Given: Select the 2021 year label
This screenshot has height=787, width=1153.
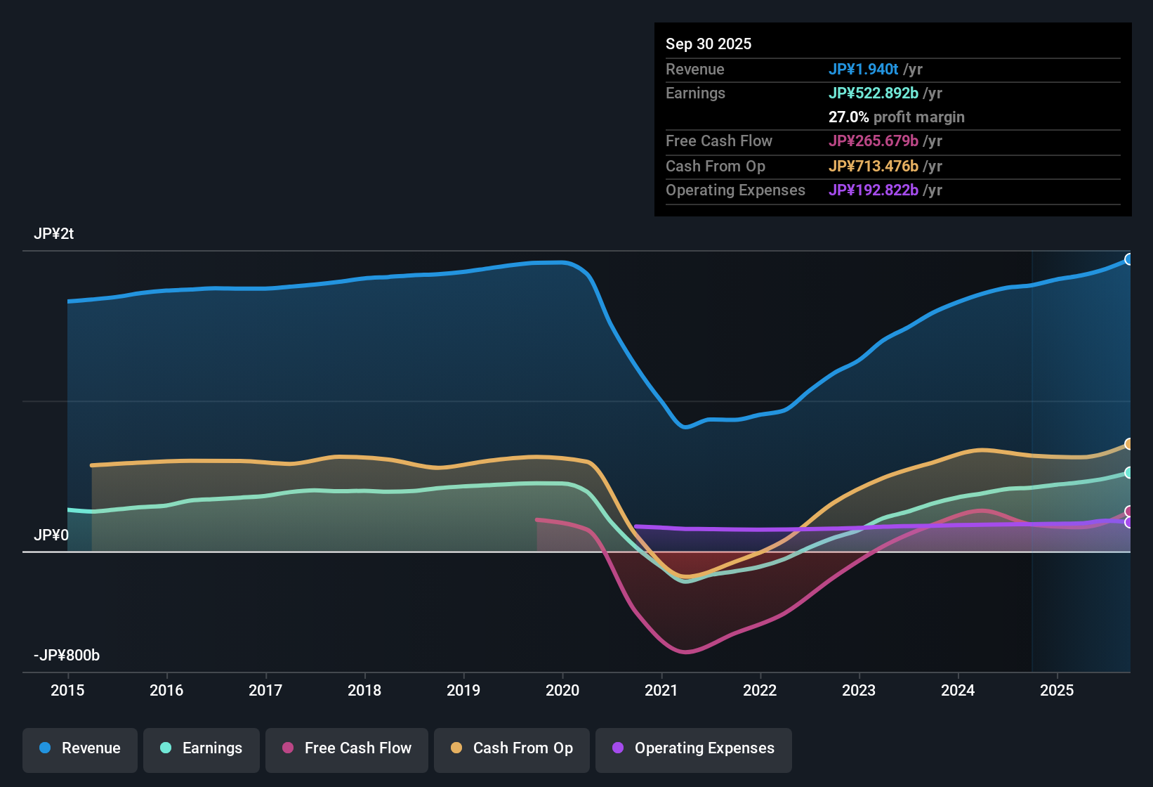Looking at the screenshot, I should point(661,691).
